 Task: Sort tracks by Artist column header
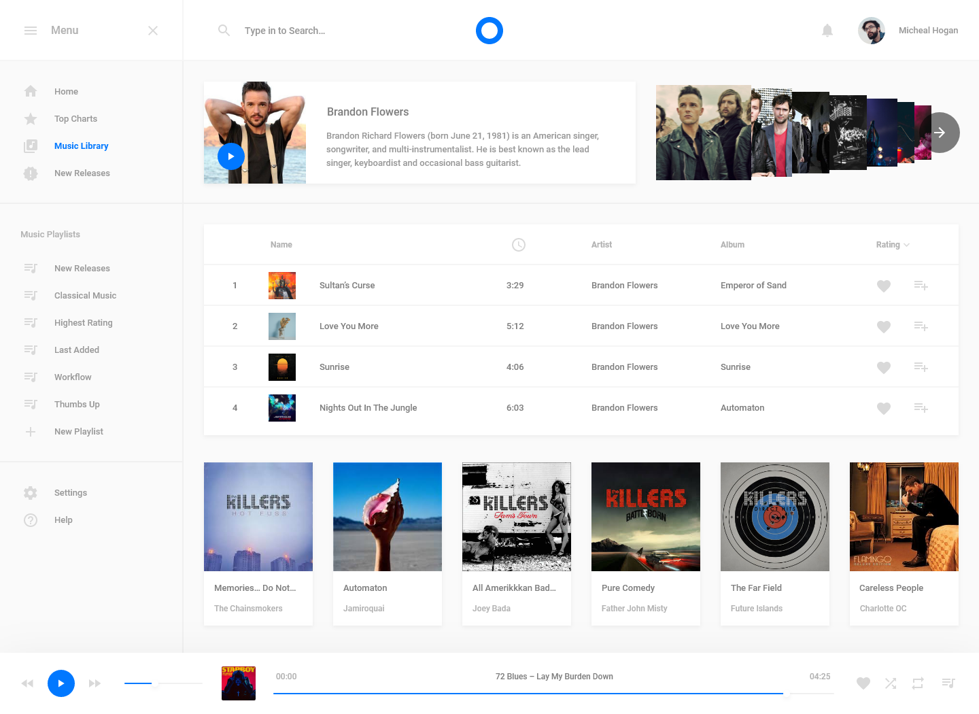602,245
